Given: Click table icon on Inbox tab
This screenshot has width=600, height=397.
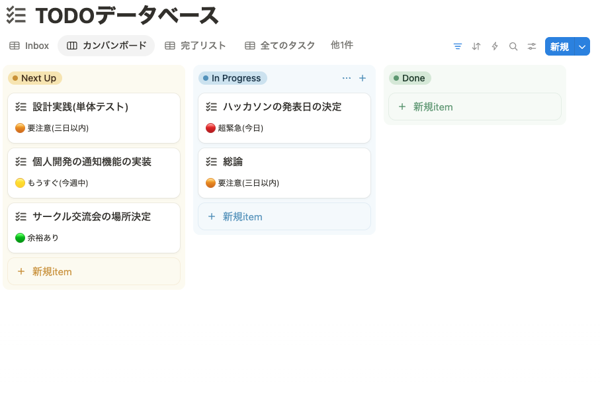Looking at the screenshot, I should (15, 46).
